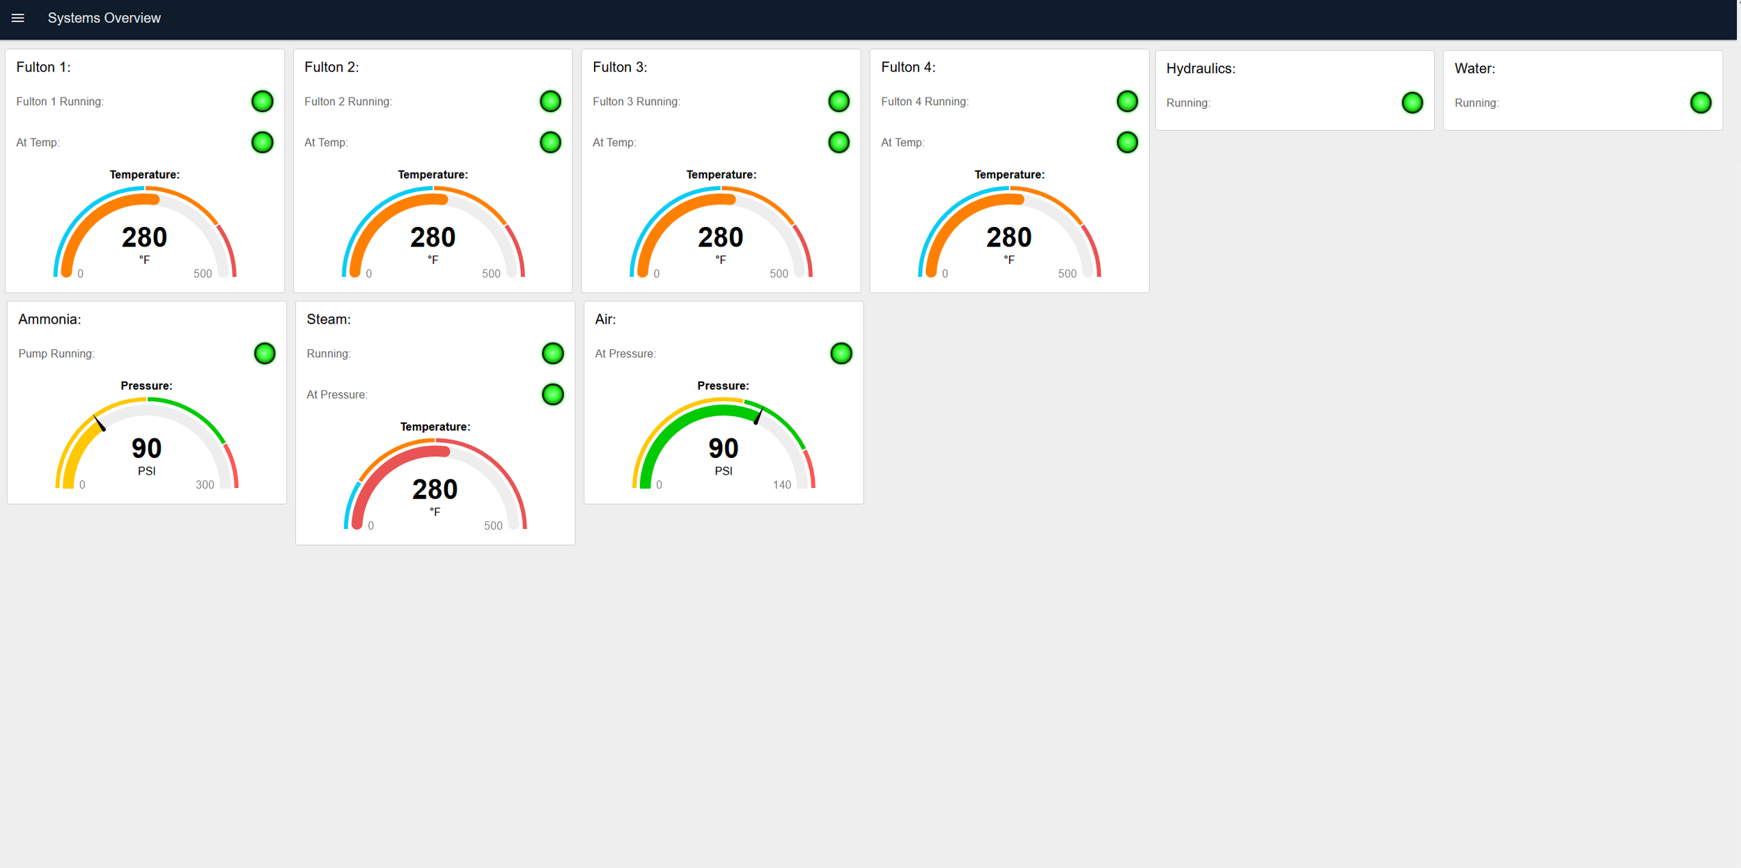1741x868 pixels.
Task: Click the 140 max label on Air gauge
Action: 782,485
